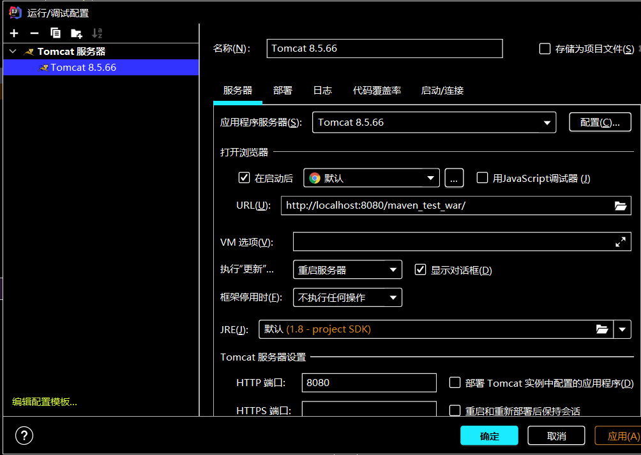Open help with the question mark icon
Viewport: 641px width, 455px height.
[x=24, y=436]
